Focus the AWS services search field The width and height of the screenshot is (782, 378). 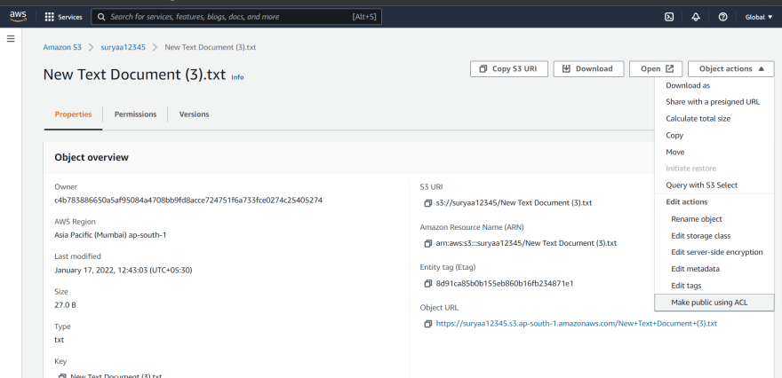236,17
